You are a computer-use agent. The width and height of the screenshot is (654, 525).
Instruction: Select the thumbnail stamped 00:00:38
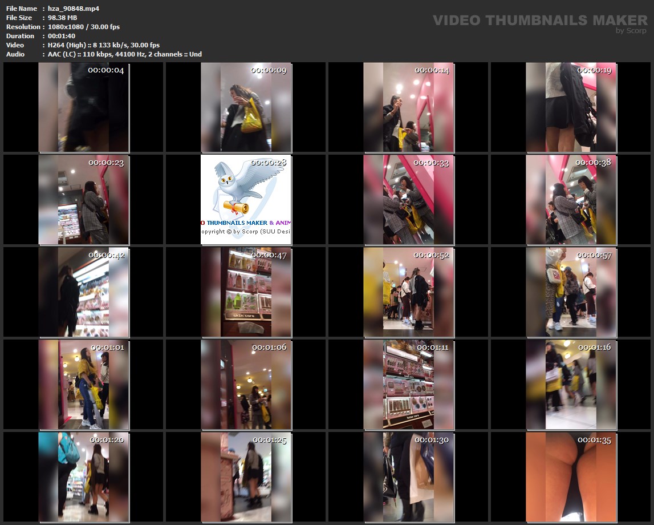[x=571, y=200]
